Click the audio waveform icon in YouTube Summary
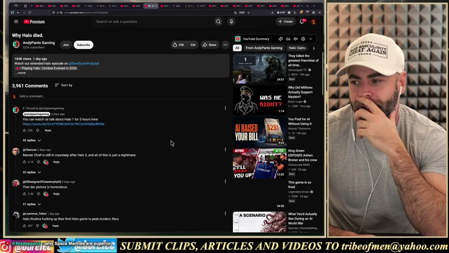449x253 pixels. [x=295, y=39]
